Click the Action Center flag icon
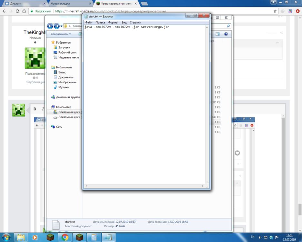This screenshot has width=302, height=242. (277, 237)
